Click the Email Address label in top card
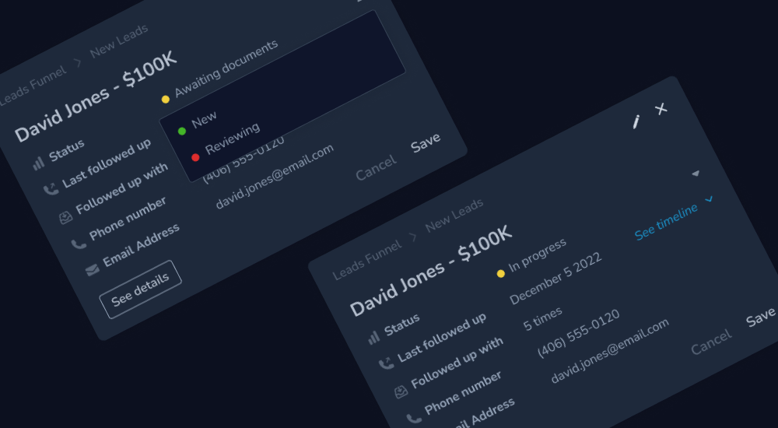Screen dimensions: 778x428 (141, 245)
